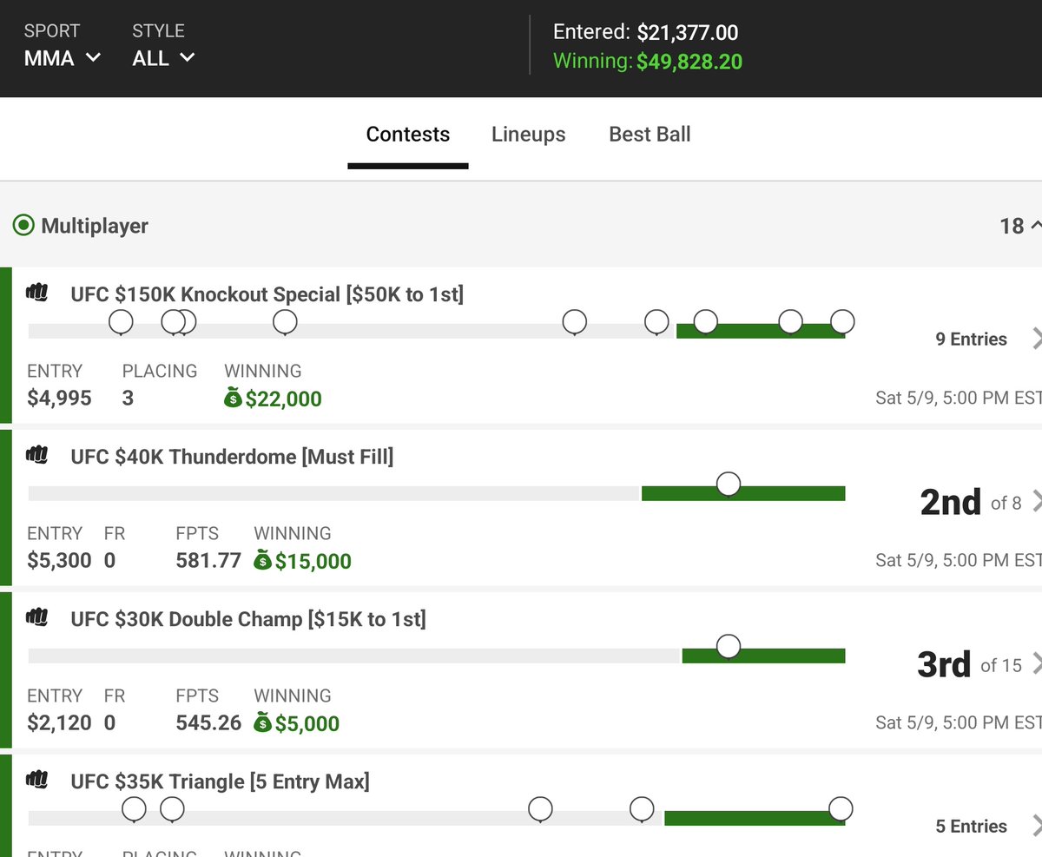The width and height of the screenshot is (1042, 857).
Task: Expand the Triangle 5 Entries chevron
Action: pyautogui.click(x=1036, y=826)
